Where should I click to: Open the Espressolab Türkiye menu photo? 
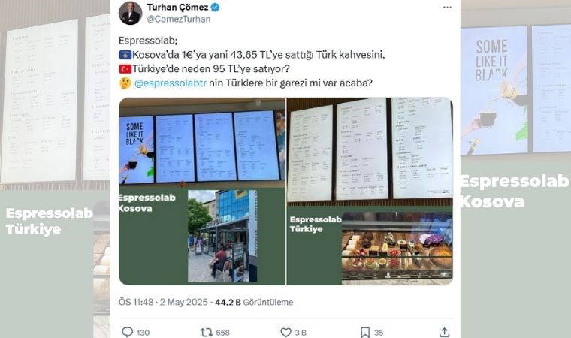coord(370,192)
